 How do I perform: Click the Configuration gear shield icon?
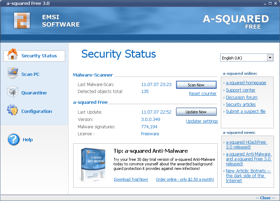(x=13, y=111)
